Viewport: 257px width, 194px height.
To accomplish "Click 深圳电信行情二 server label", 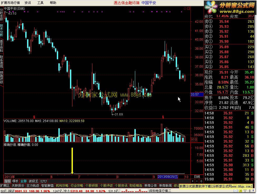I will click(x=160, y=191).
